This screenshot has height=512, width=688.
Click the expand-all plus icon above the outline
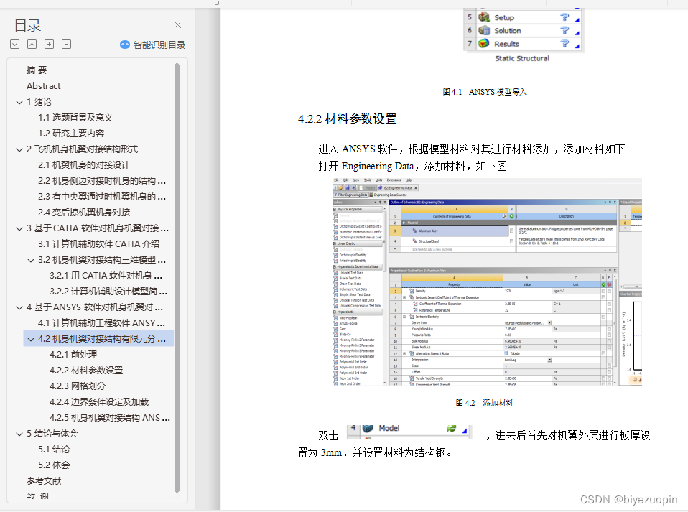pos(49,44)
